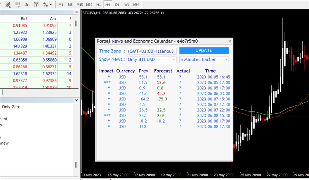Select the row with bid 1.06909
The width and height of the screenshot is (309, 180).
pyautogui.click(x=36, y=39)
